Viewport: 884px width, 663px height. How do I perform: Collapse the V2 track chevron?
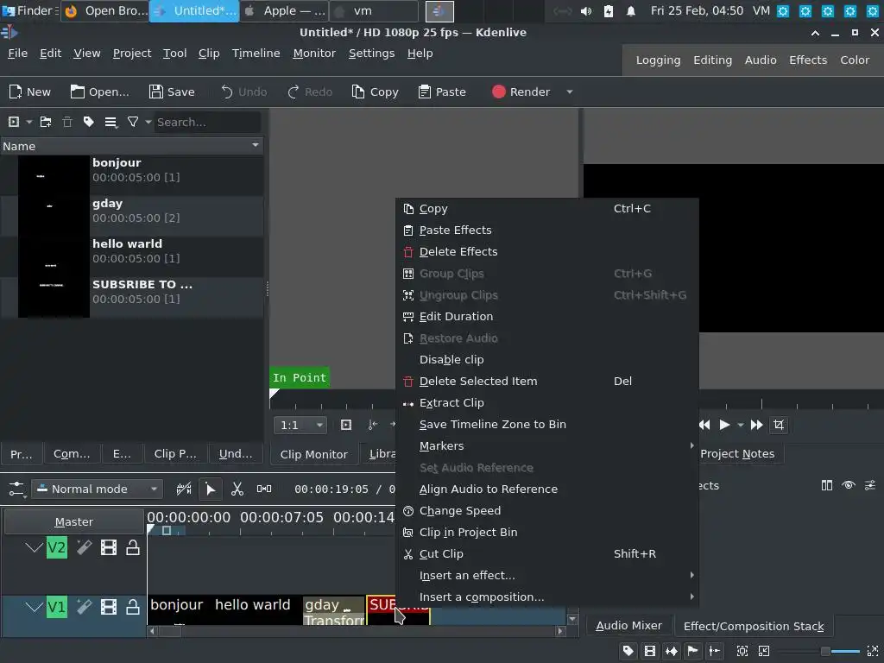tap(35, 547)
